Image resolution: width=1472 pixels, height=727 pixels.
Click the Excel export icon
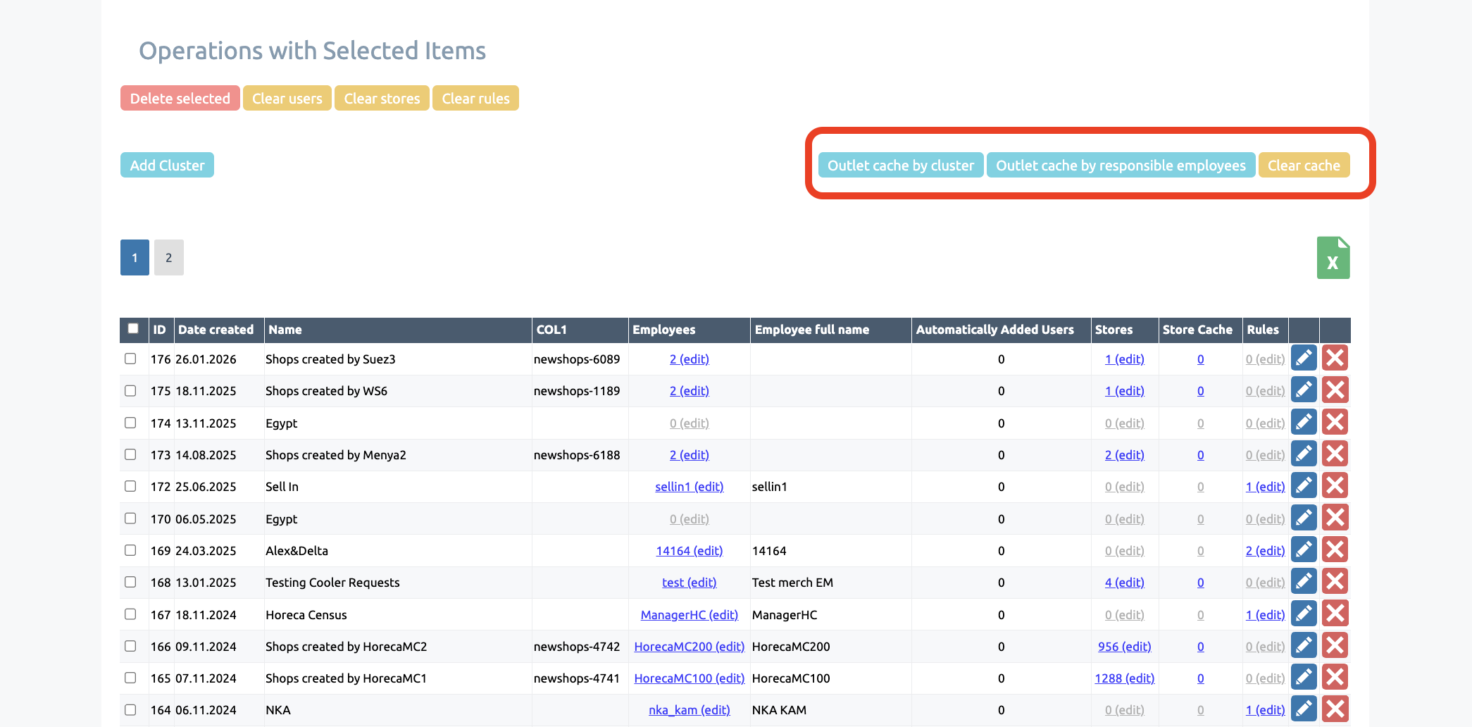(x=1333, y=258)
